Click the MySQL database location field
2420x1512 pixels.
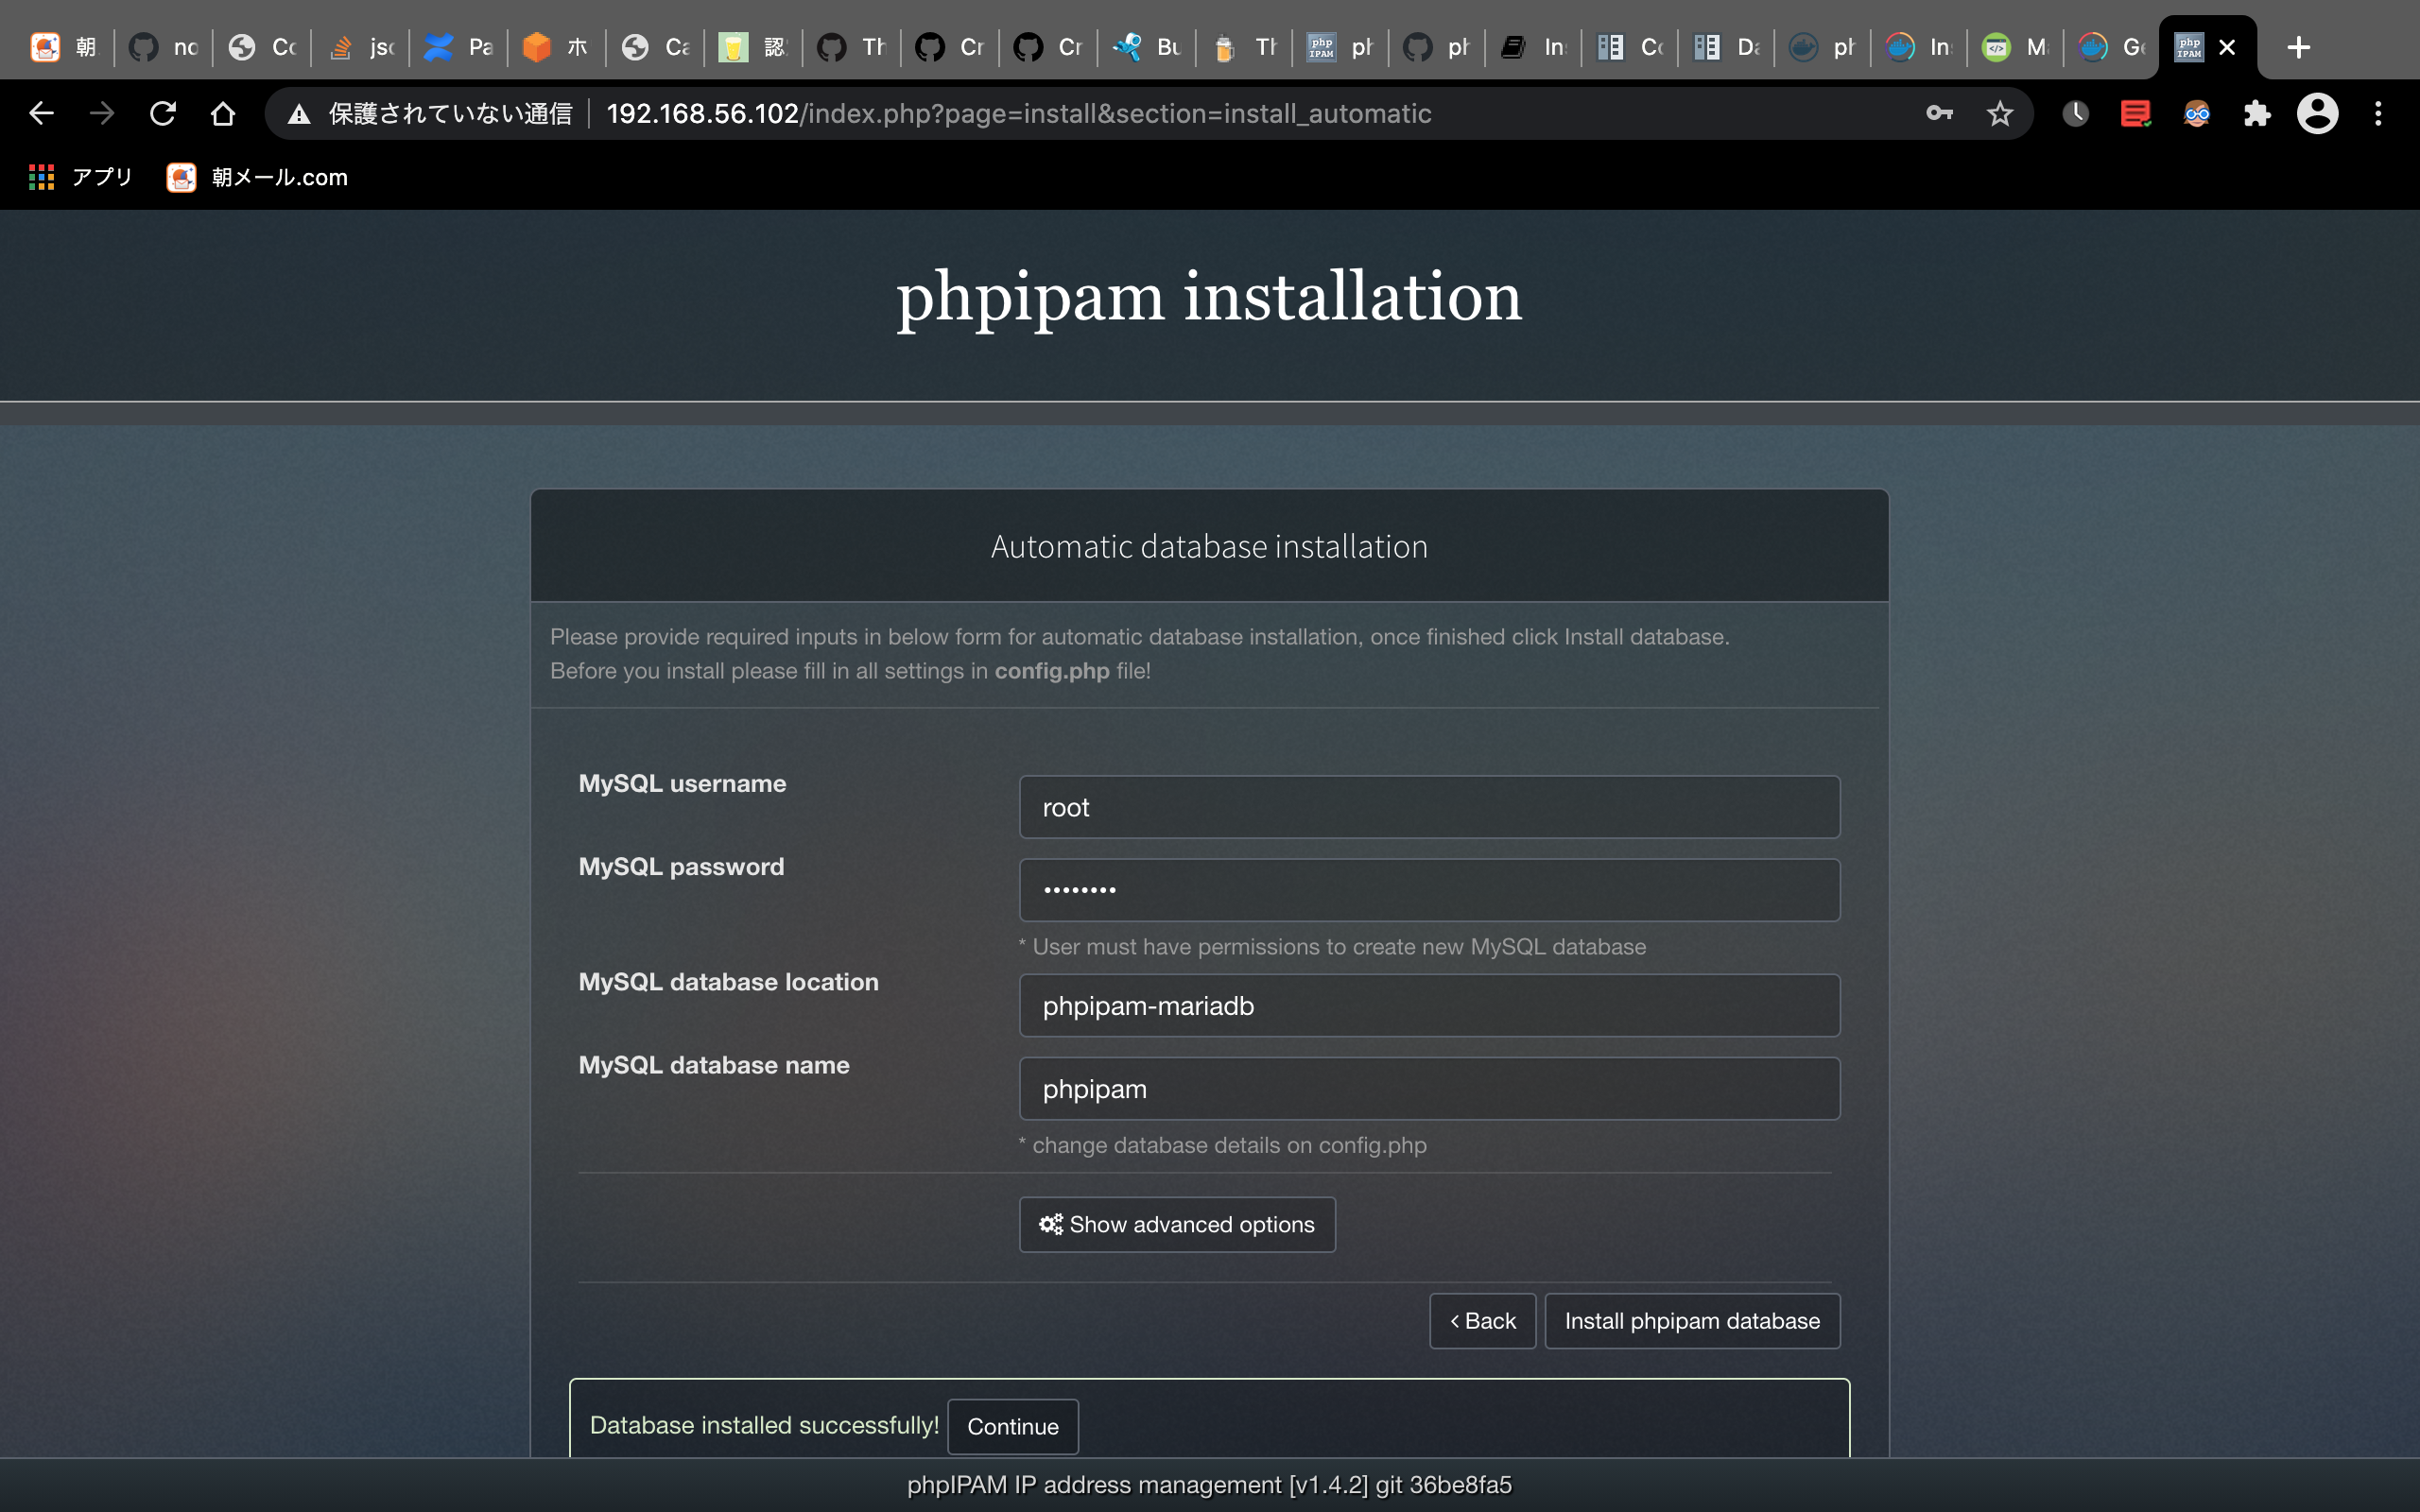(x=1429, y=1005)
